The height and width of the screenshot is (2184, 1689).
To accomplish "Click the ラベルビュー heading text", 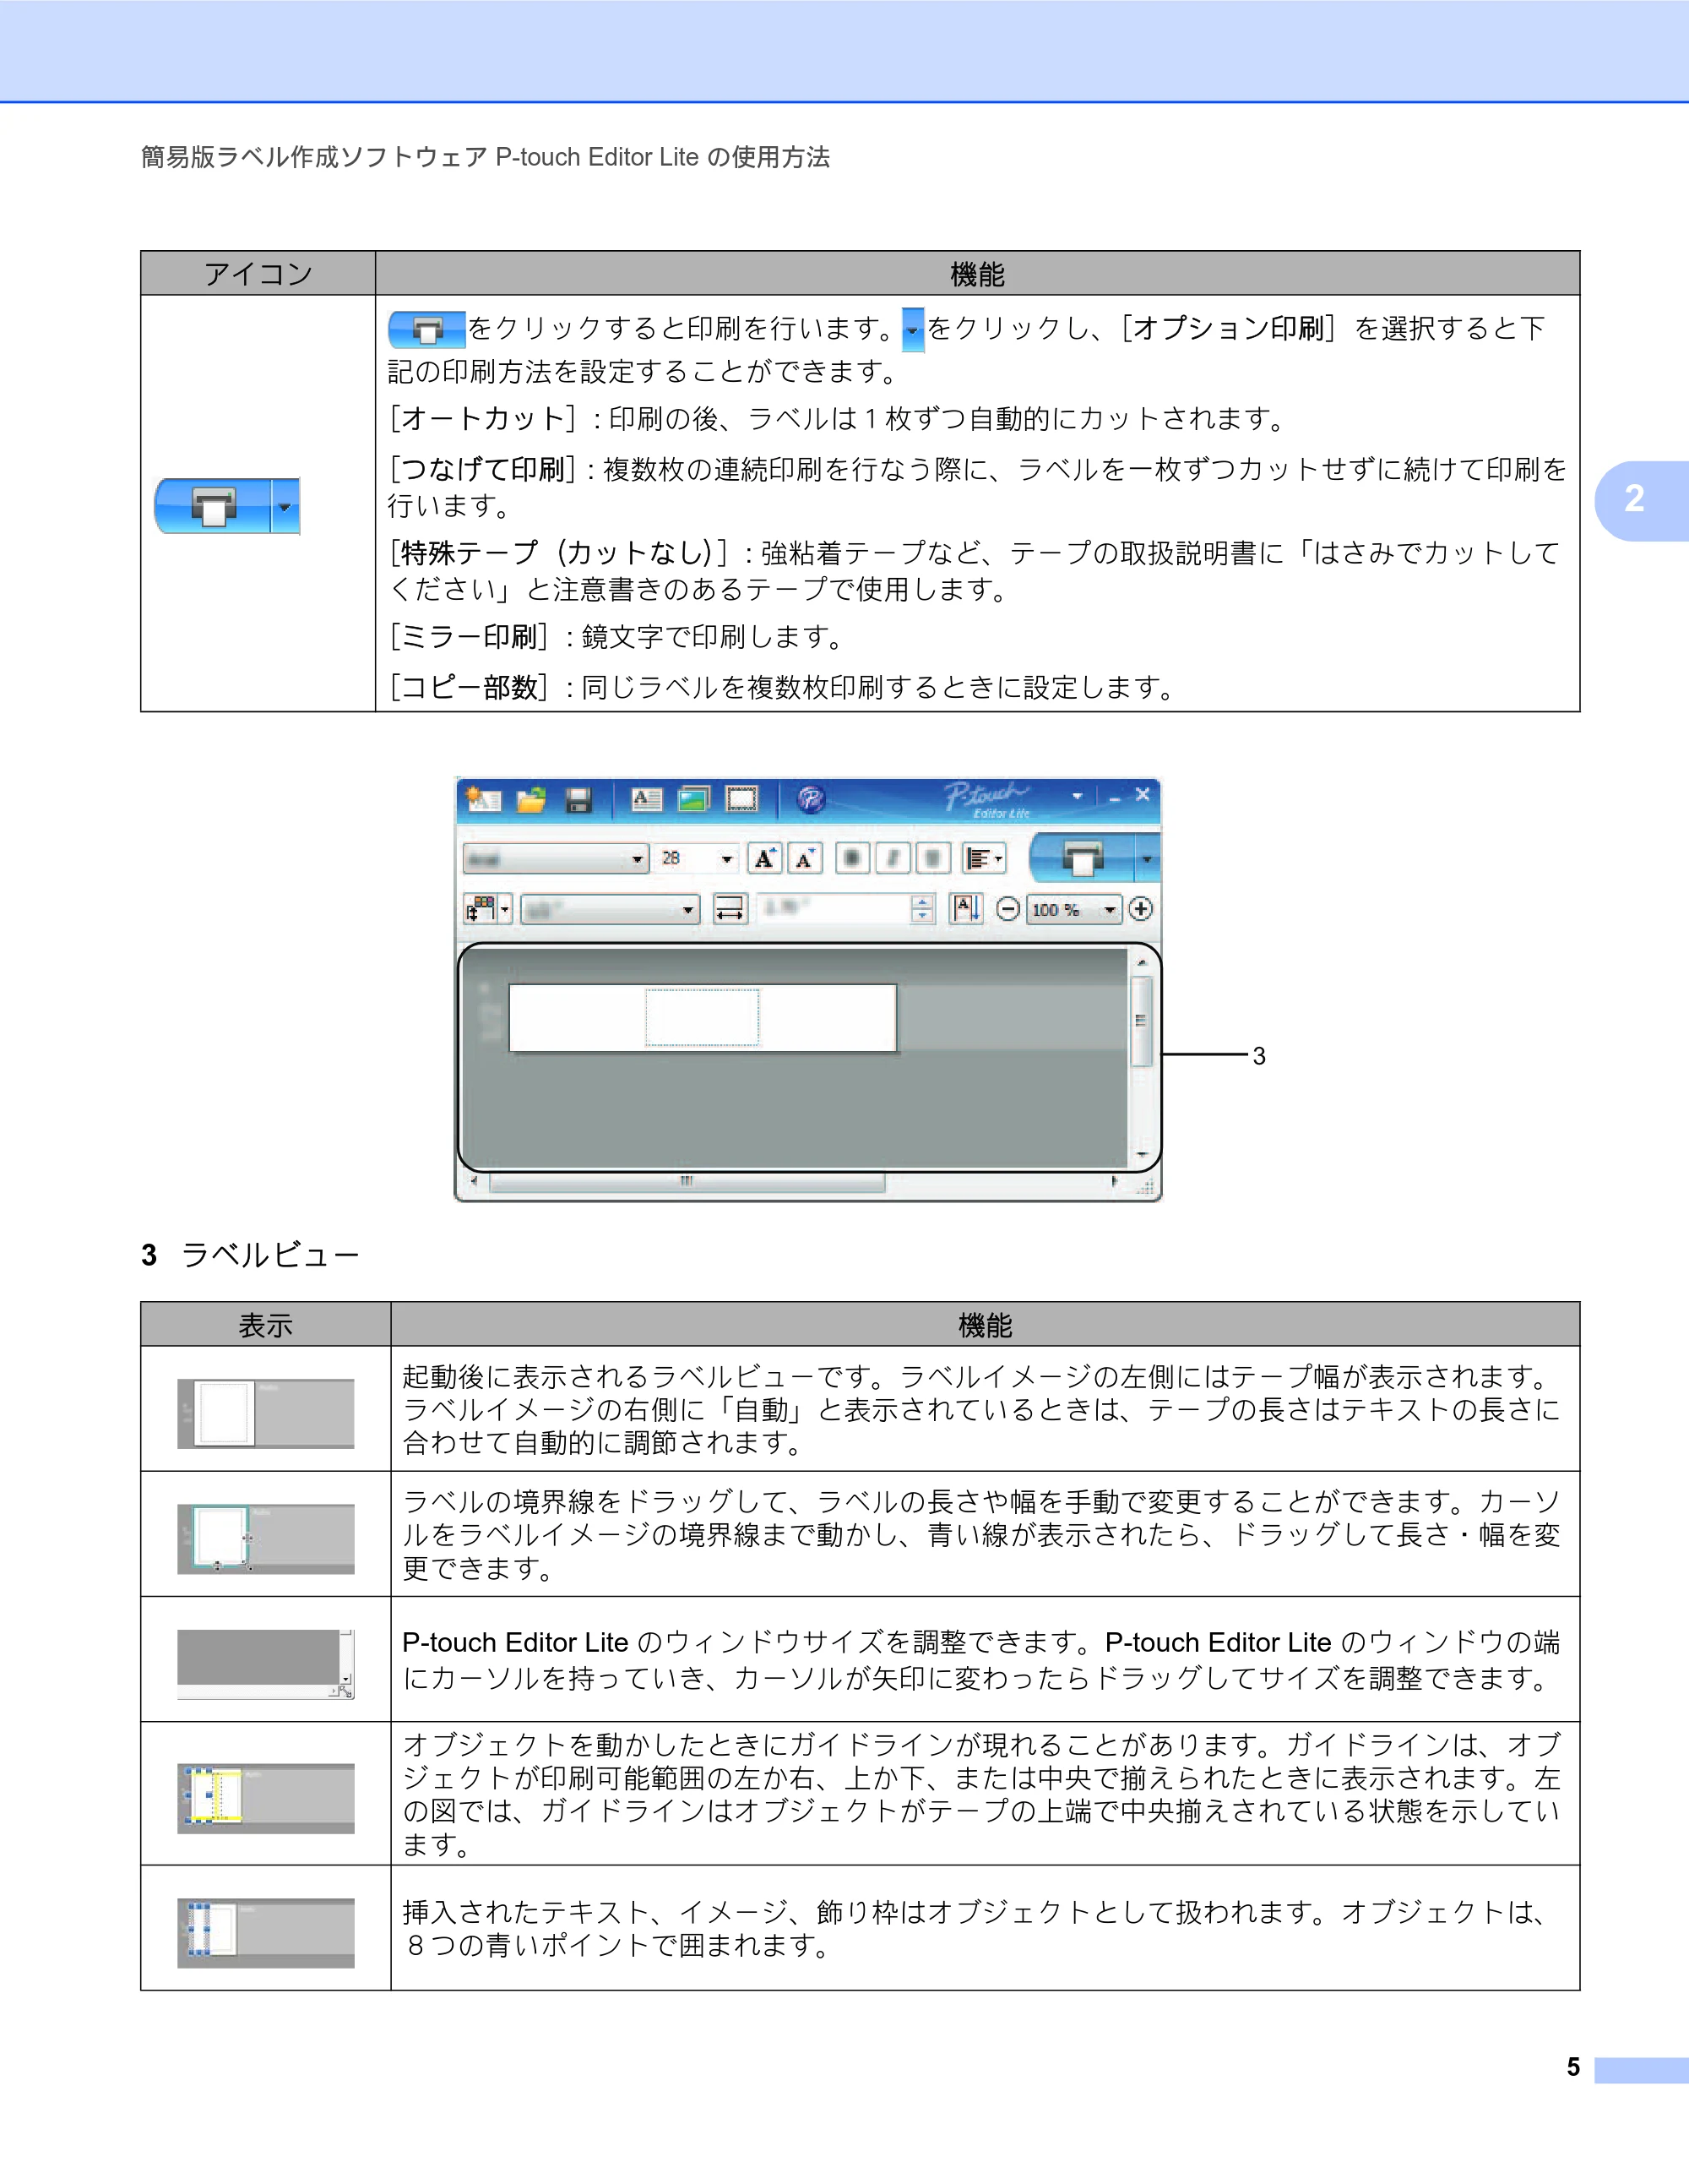I will pyautogui.click(x=270, y=1255).
